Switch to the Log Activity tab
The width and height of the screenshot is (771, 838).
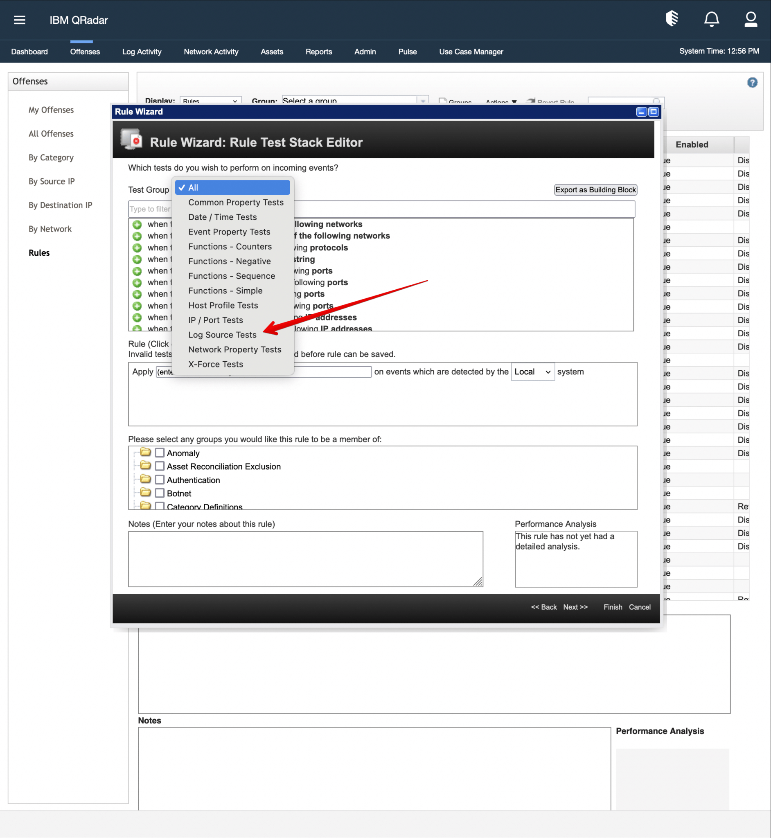(142, 51)
